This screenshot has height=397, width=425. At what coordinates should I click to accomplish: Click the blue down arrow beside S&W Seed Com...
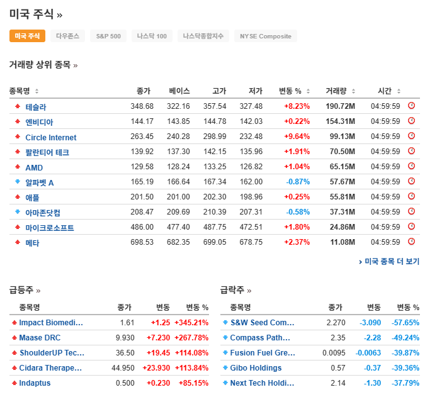tap(225, 323)
